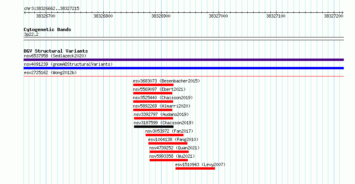Click ruler position 38327100
This screenshot has height=184, width=355.
click(x=276, y=16)
